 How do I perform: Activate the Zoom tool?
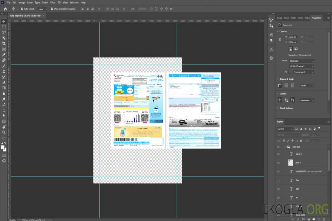click(4, 132)
